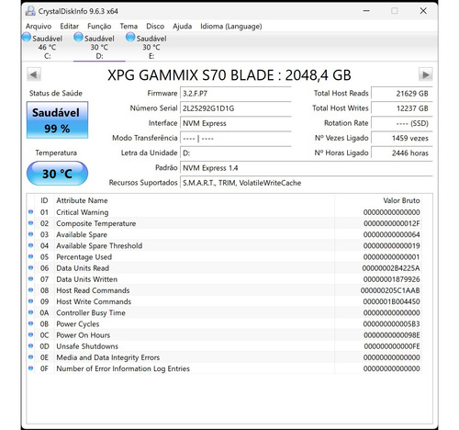Open the Idioma (Language) menu

[x=231, y=27]
